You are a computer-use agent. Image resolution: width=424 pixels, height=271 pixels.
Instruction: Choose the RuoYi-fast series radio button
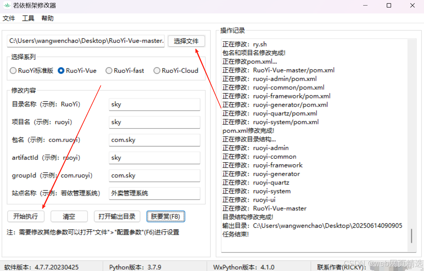pyautogui.click(x=125, y=71)
